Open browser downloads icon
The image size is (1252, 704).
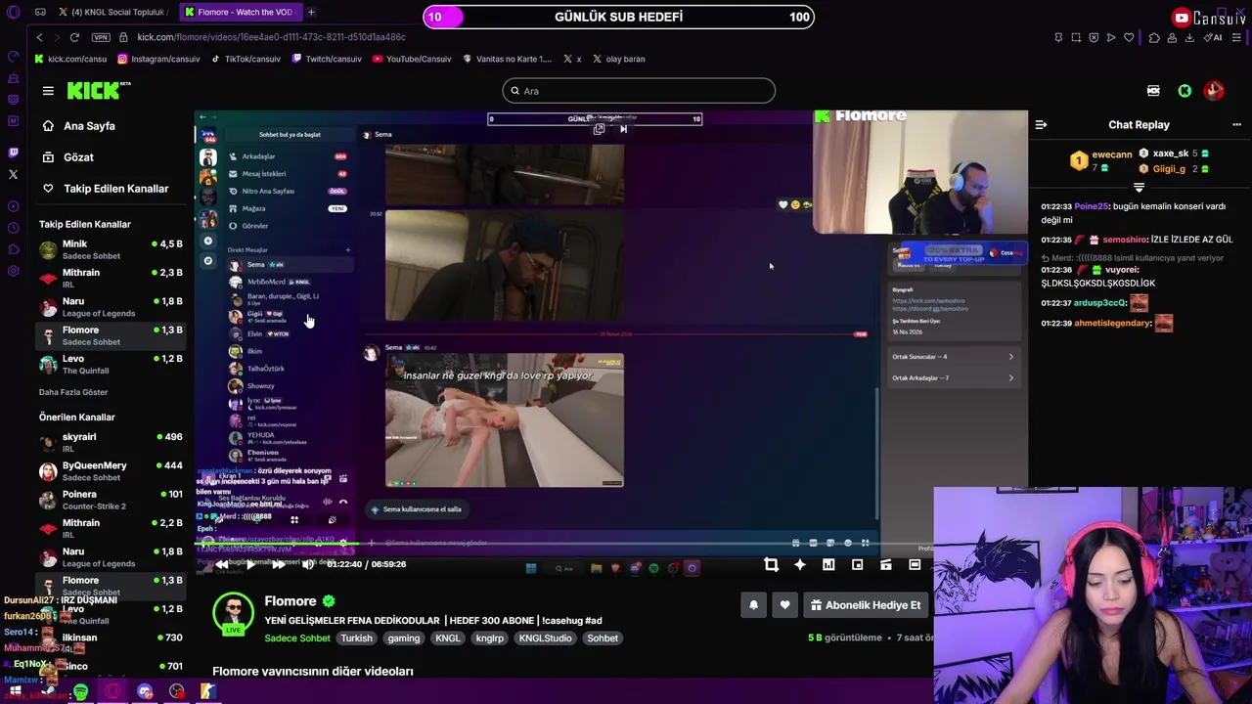tap(1189, 37)
